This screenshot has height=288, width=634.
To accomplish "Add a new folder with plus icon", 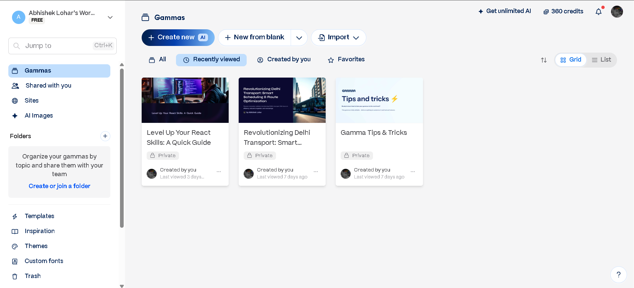I will [105, 136].
